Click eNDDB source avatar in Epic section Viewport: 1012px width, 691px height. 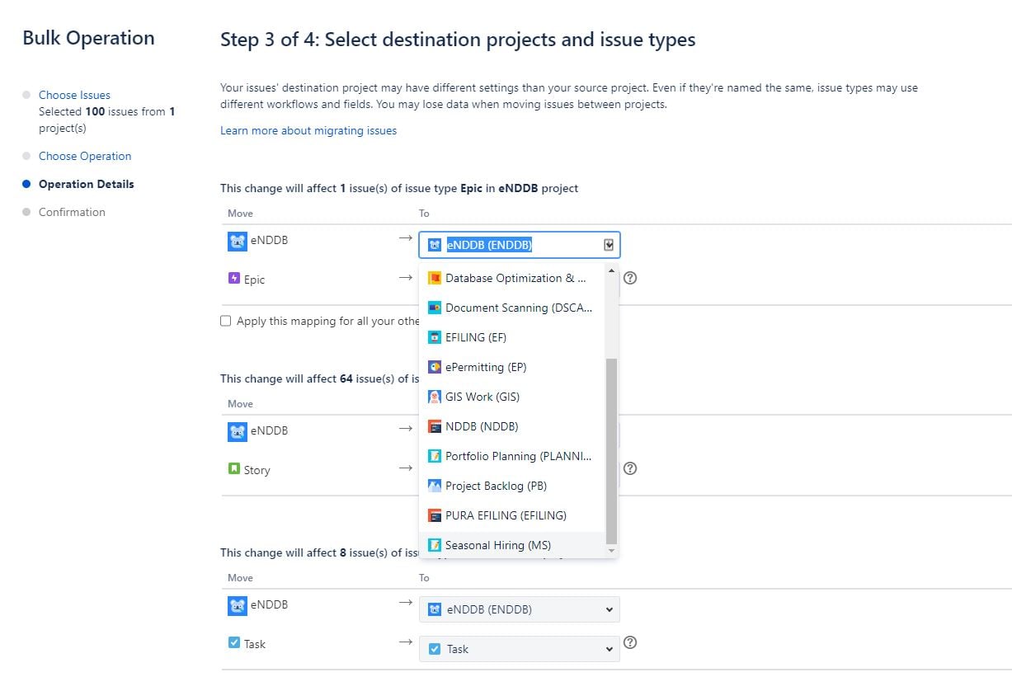(x=238, y=242)
